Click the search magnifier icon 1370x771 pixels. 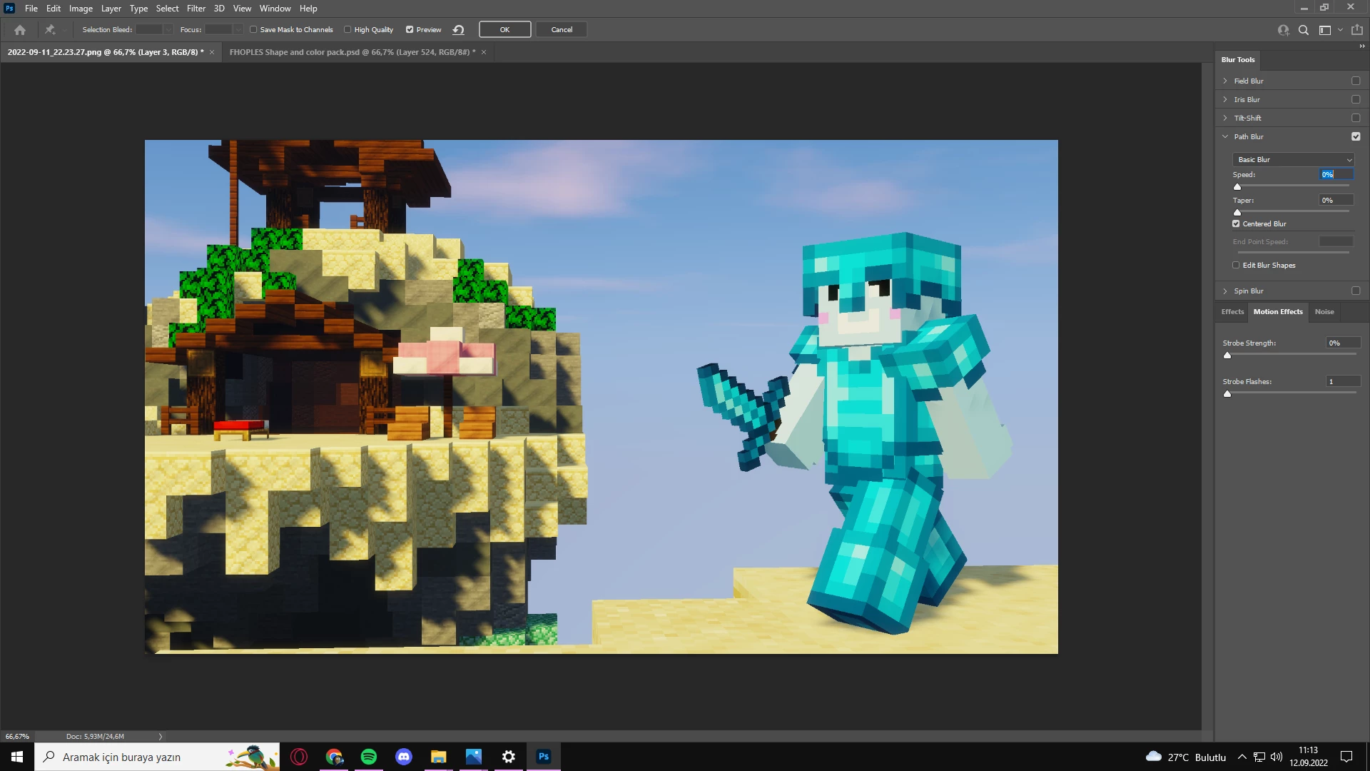pos(1304,30)
